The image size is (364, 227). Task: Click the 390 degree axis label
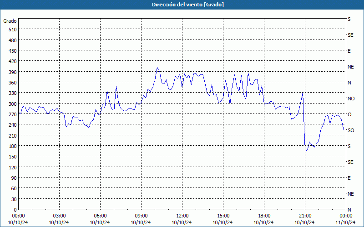[13, 72]
